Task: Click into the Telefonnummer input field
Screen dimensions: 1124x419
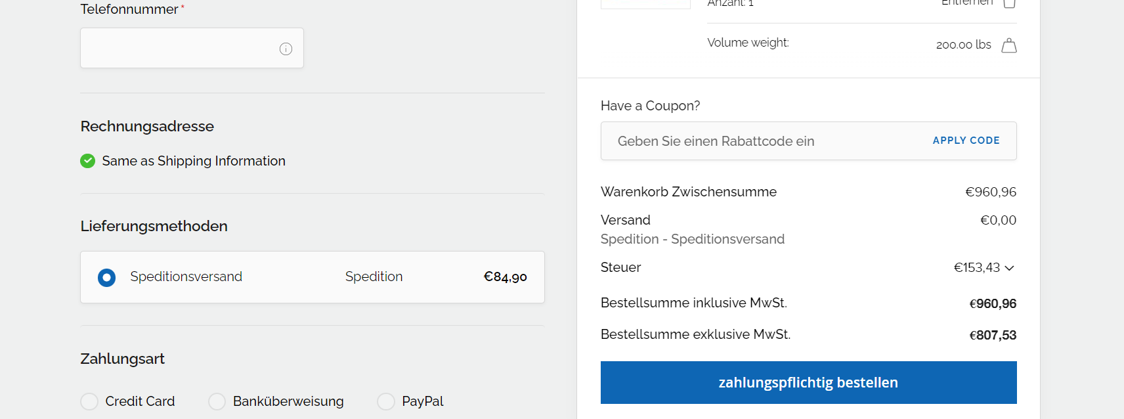Action: point(184,48)
